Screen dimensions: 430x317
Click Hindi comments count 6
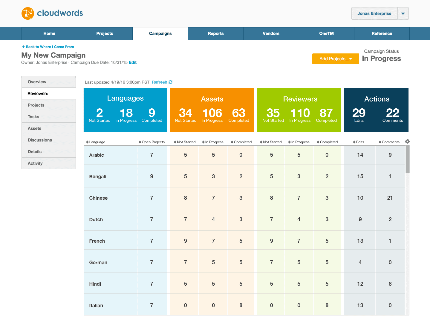tap(390, 284)
